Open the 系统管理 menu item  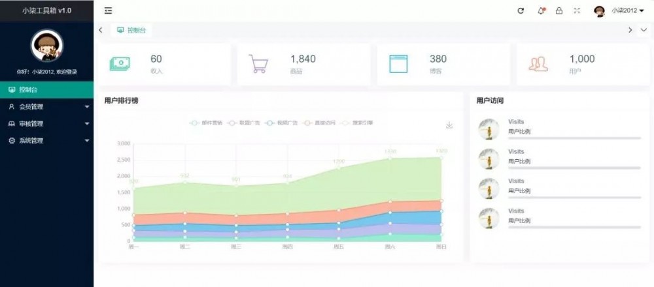pos(46,141)
